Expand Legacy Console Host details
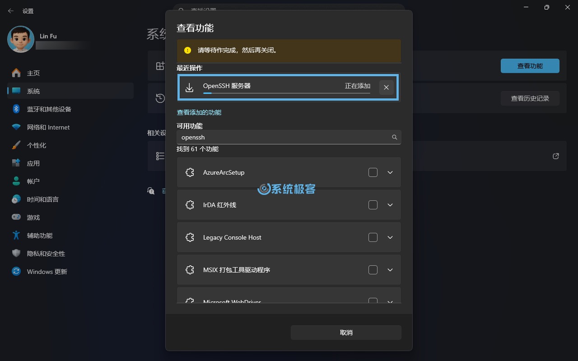The height and width of the screenshot is (361, 578). click(x=390, y=237)
